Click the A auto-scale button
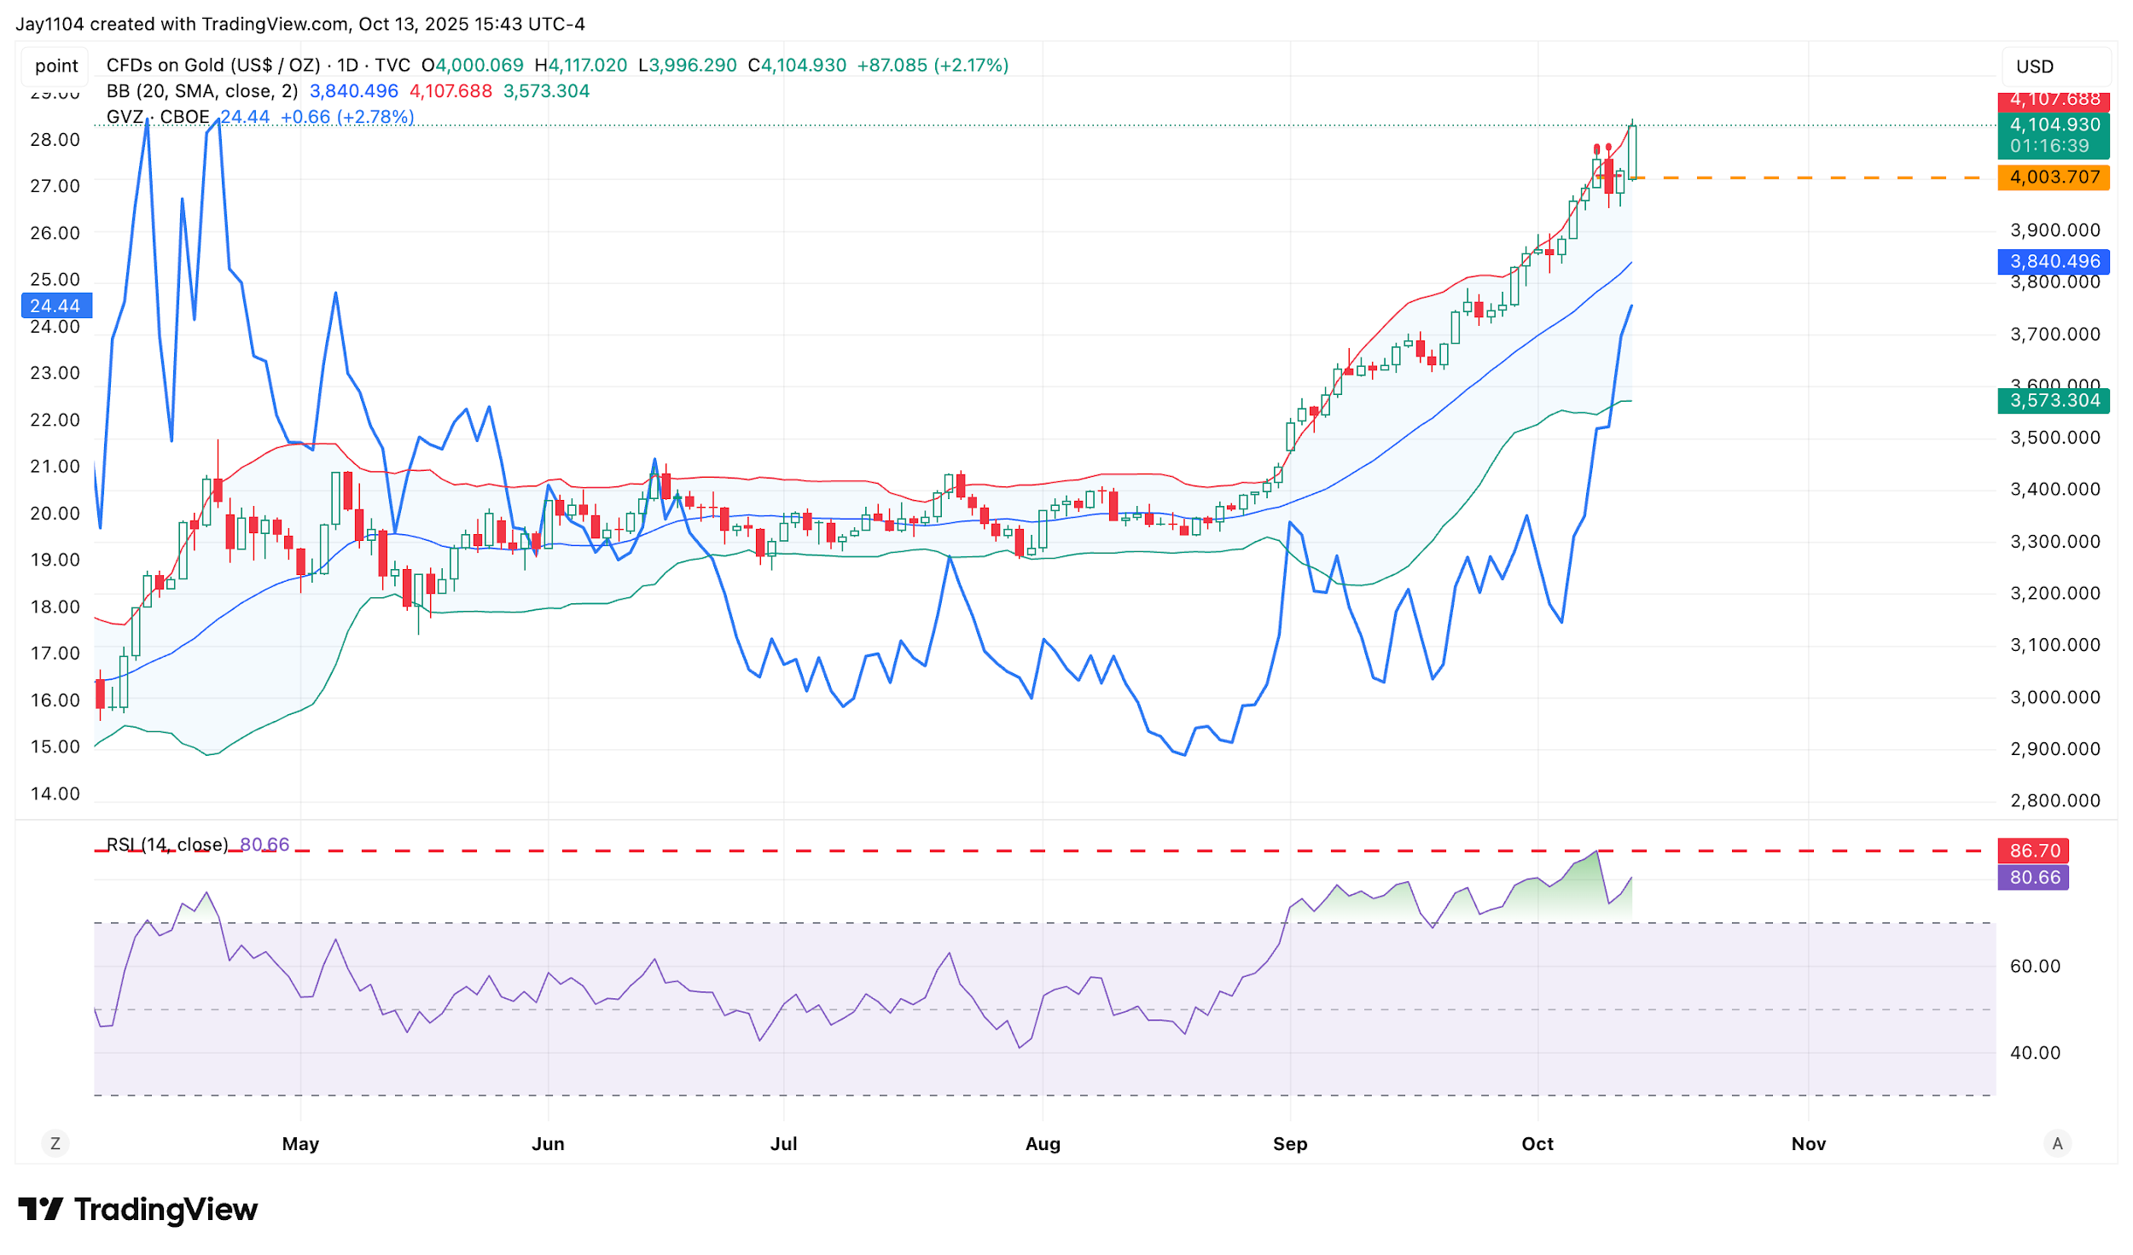 tap(2057, 1143)
